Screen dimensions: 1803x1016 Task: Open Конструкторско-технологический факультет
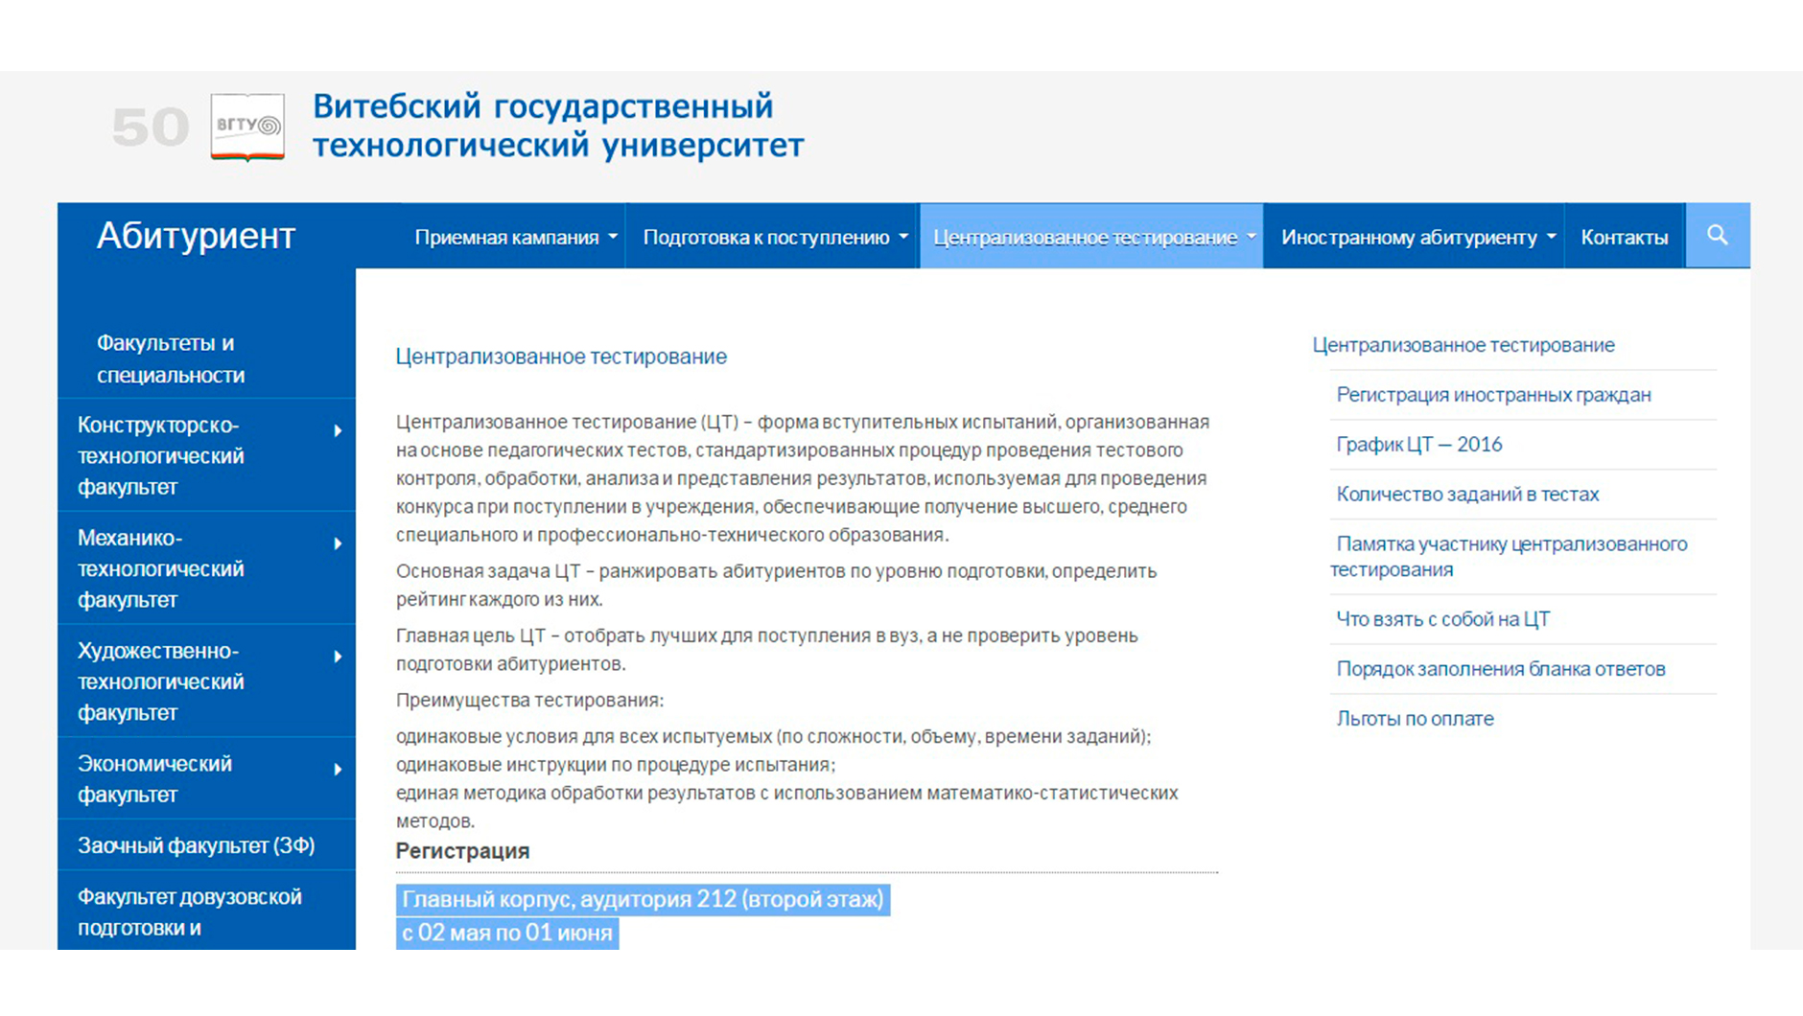160,456
